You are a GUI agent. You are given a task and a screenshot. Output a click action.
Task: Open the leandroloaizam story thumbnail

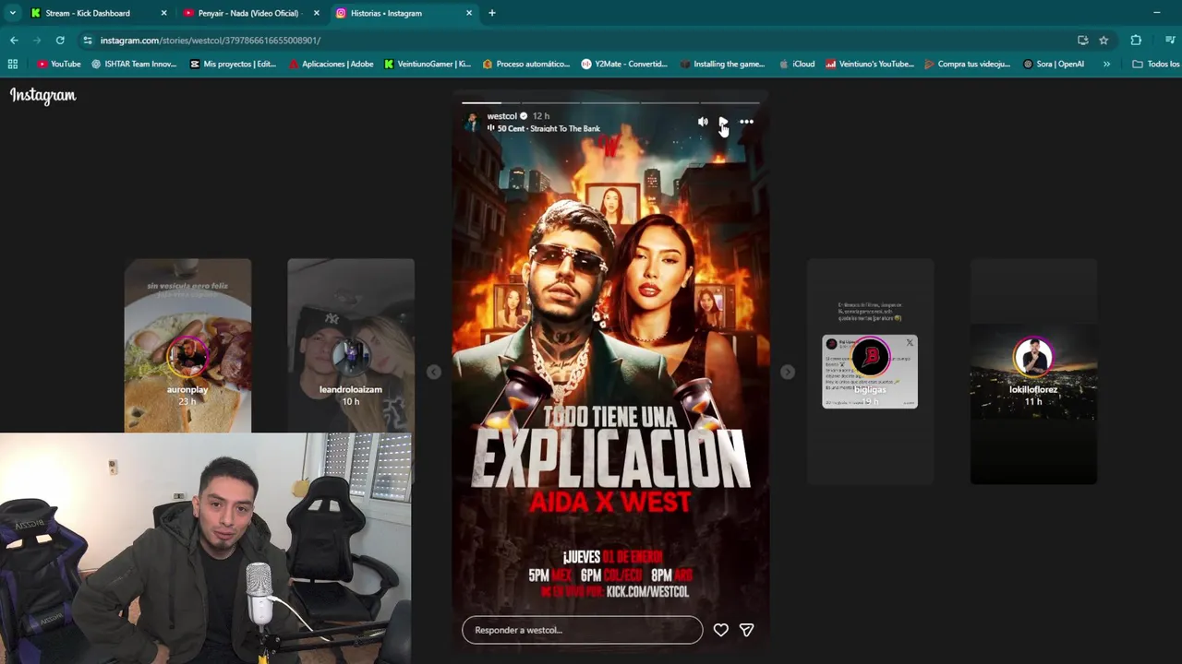(351, 346)
